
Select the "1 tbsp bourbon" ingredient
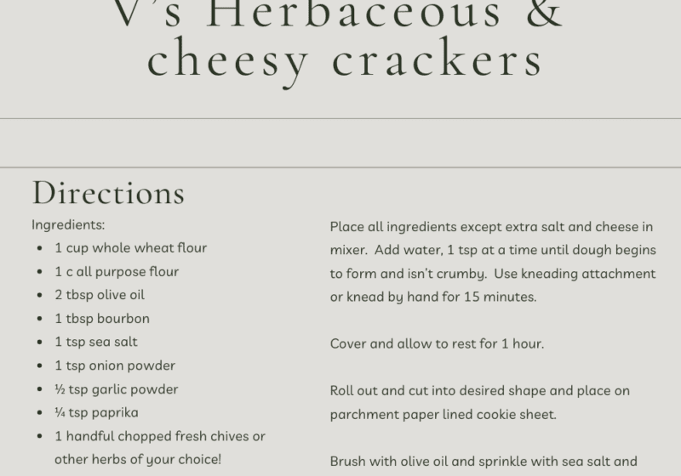click(102, 319)
